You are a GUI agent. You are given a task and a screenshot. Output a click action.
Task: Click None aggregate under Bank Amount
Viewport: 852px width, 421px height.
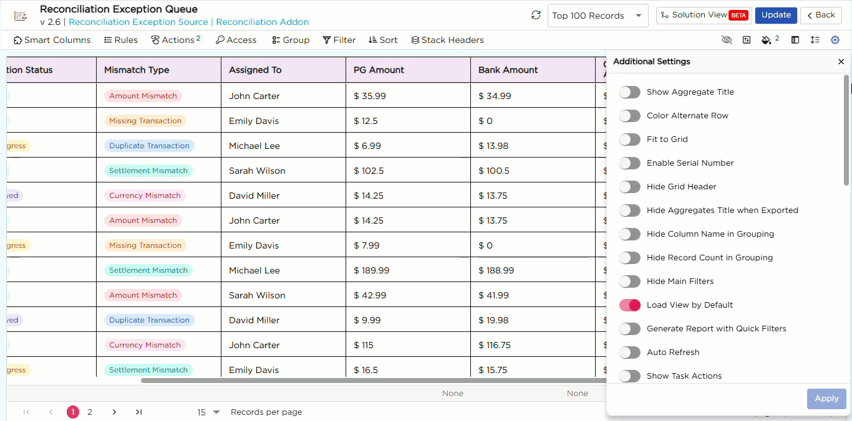(x=578, y=393)
